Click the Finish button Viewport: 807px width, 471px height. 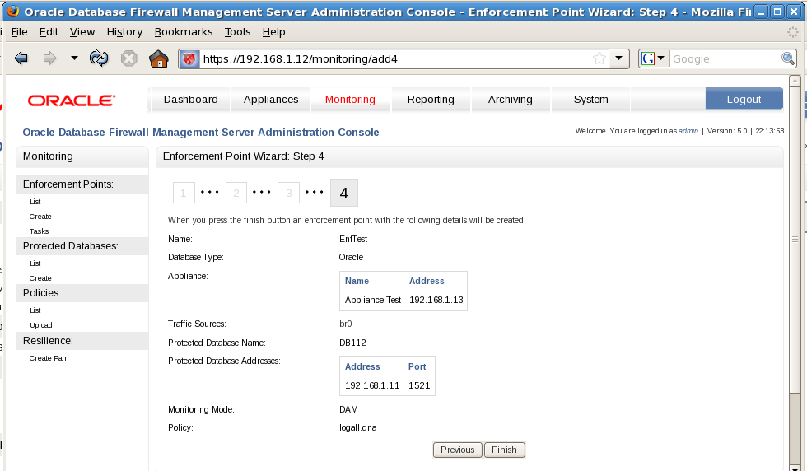click(504, 450)
